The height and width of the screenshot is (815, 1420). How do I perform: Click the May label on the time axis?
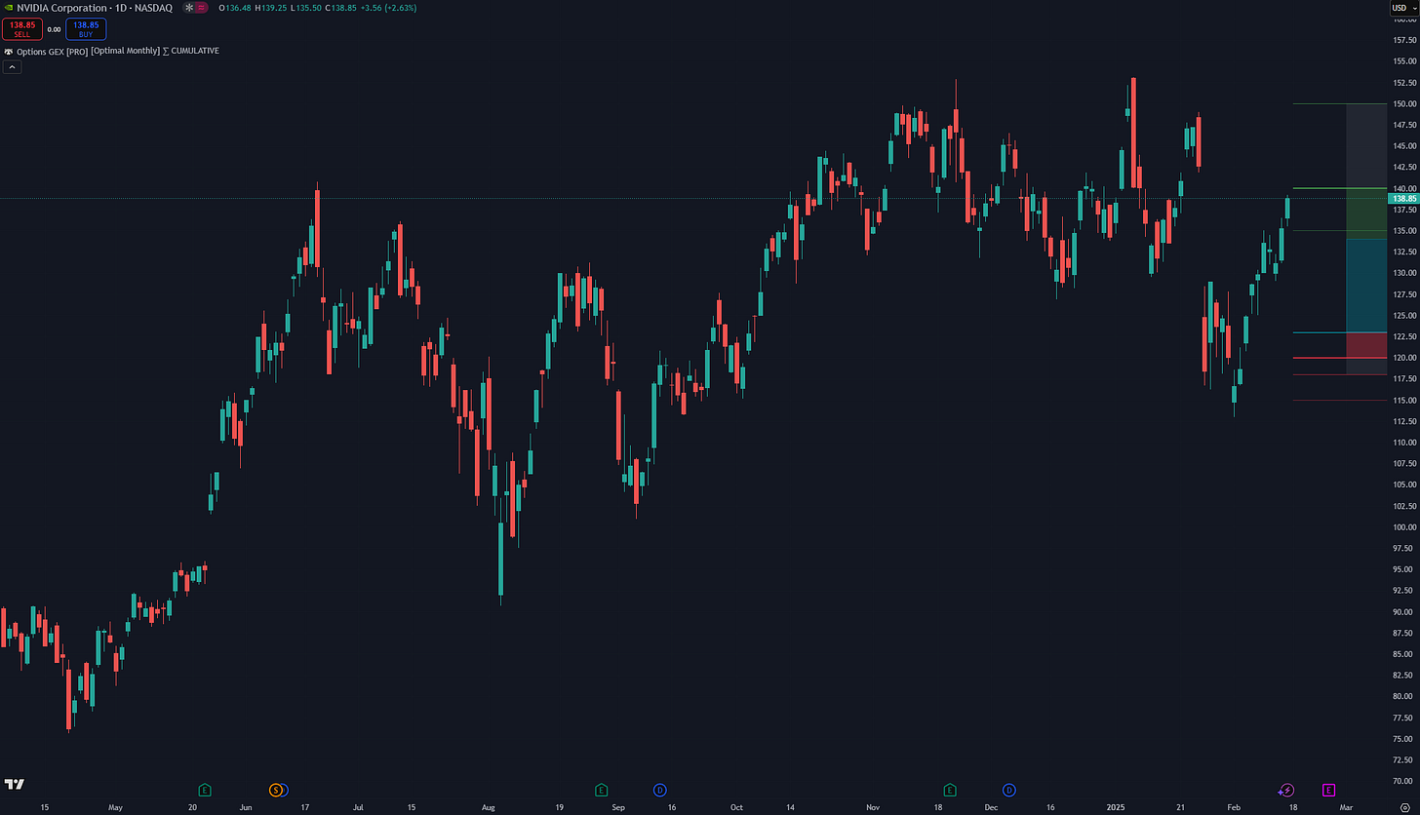point(115,807)
